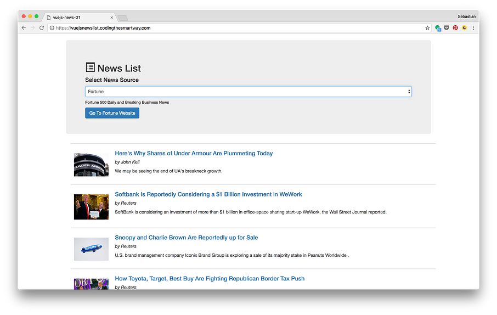Open the Under Armour shares article link

point(194,154)
